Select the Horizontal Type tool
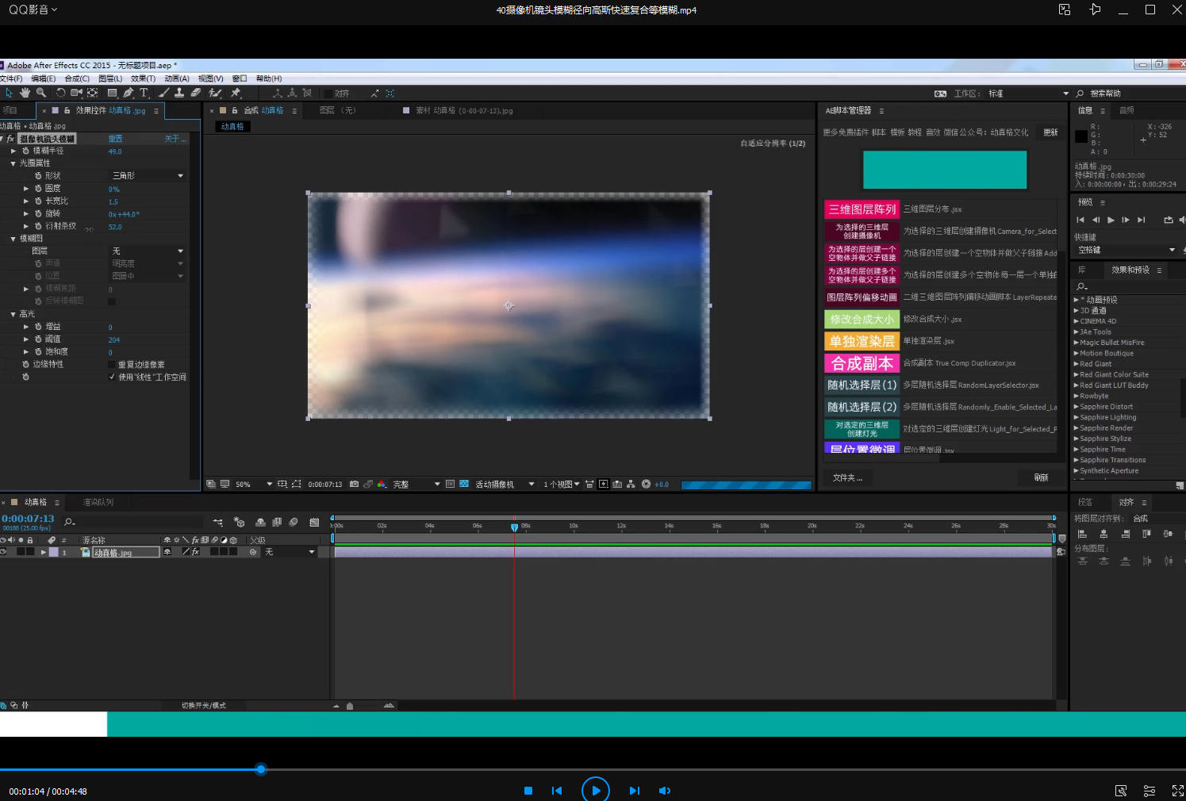 tap(144, 93)
